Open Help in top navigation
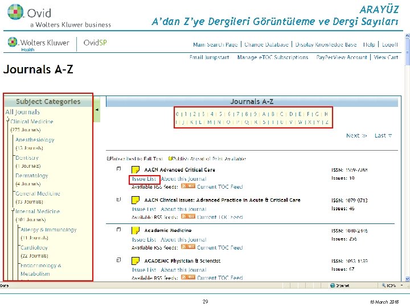Image resolution: width=410 pixels, height=307 pixels. pyautogui.click(x=369, y=45)
